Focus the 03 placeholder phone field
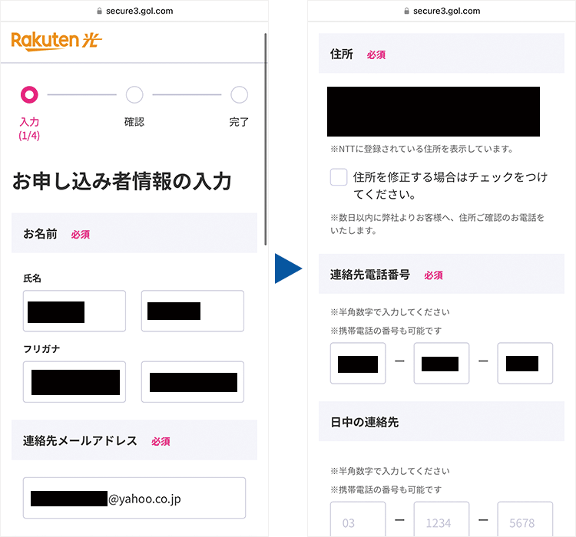Screen dimensions: 576x537 tap(358, 519)
